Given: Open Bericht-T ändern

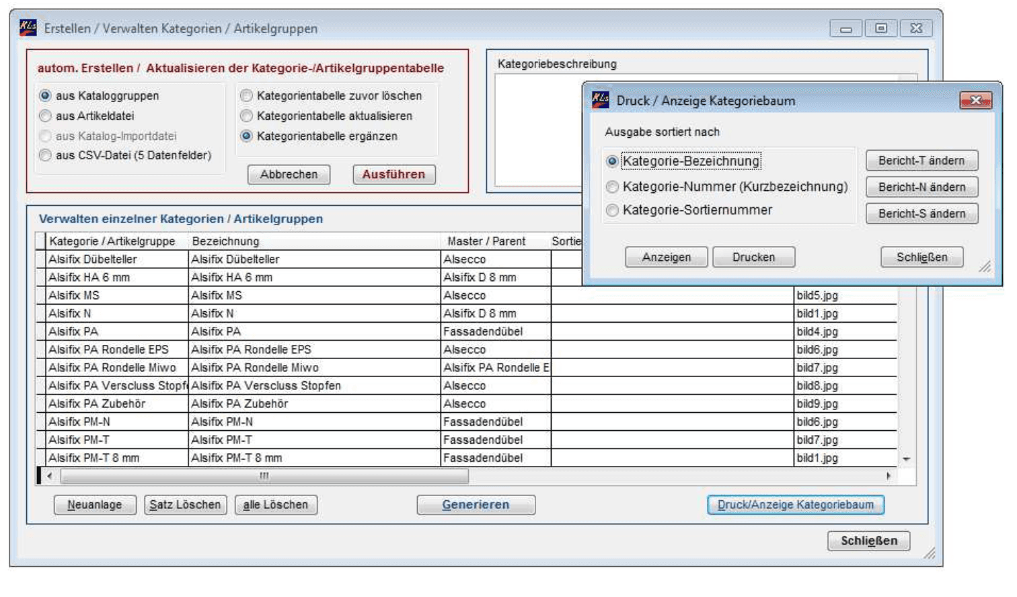Looking at the screenshot, I should coord(921,161).
